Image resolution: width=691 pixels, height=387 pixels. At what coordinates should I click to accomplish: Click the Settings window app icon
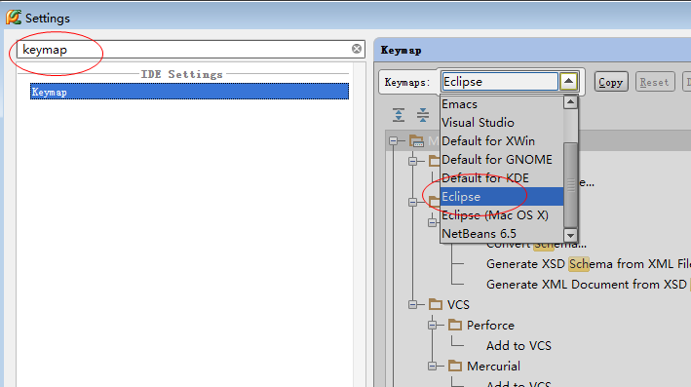[14, 18]
